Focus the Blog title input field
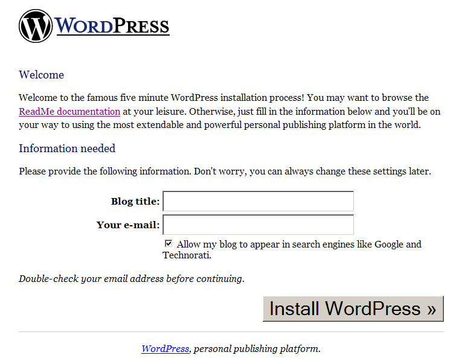462x358 pixels. [x=258, y=201]
